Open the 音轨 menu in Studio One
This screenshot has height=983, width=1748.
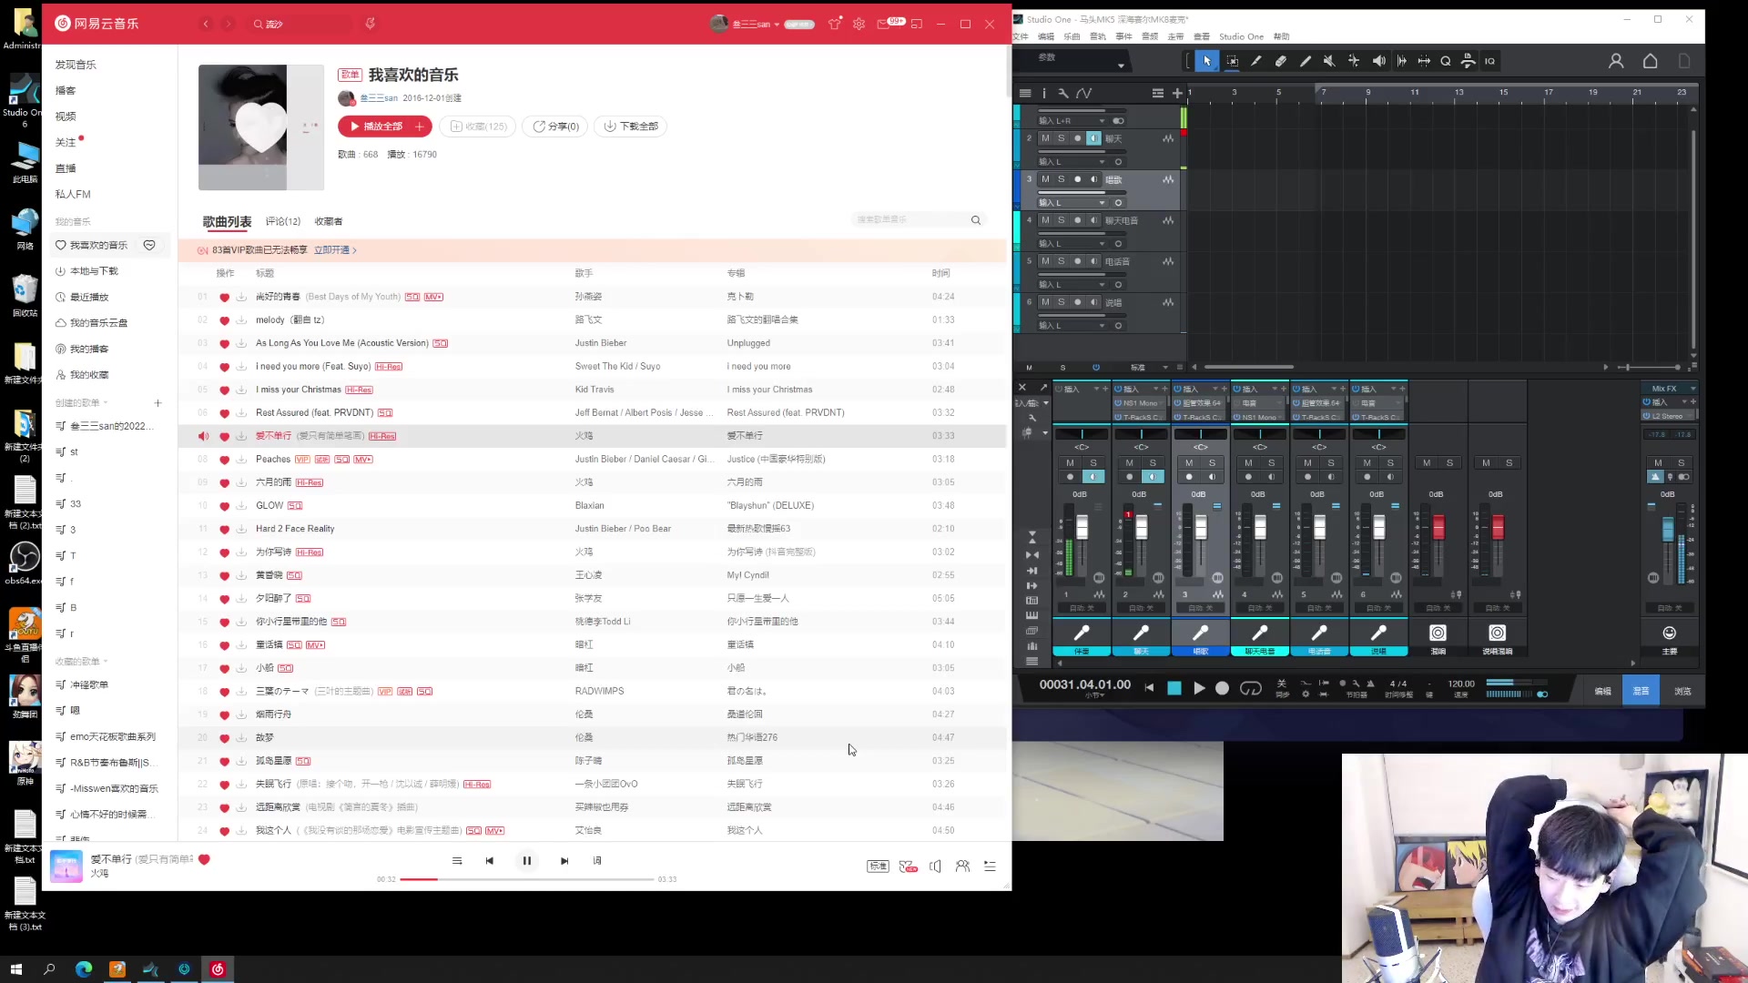tap(1098, 37)
